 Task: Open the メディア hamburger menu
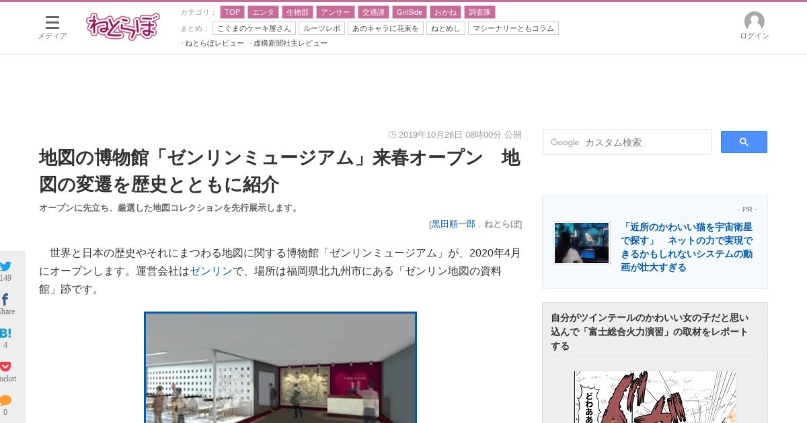click(52, 28)
